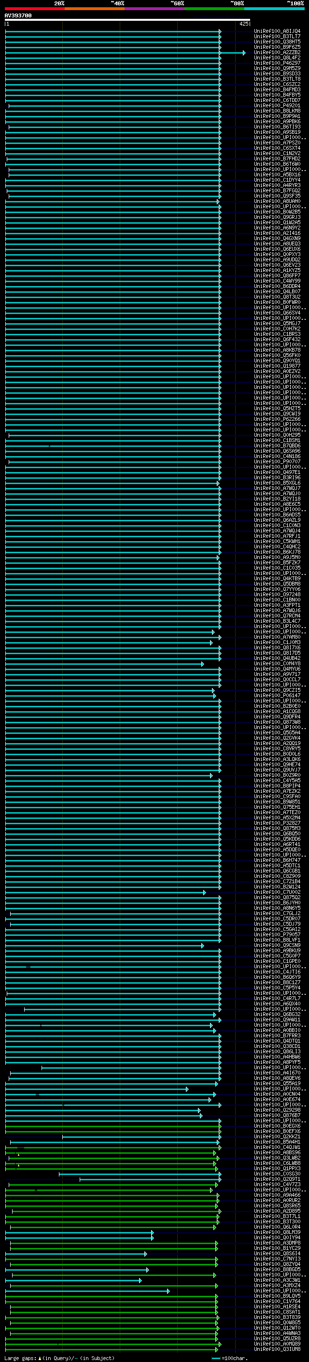Image resolution: width=309 pixels, height=1362 pixels.
Task: Select hit UniRef100_Q1PPX3
Action: pos(277,1168)
